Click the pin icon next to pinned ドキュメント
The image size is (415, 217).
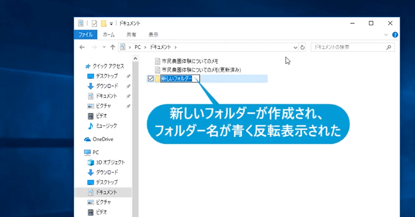coord(128,96)
